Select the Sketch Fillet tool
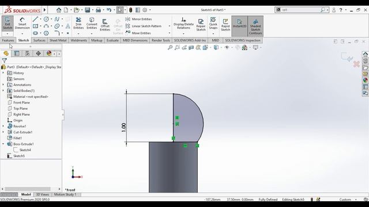 57,33
